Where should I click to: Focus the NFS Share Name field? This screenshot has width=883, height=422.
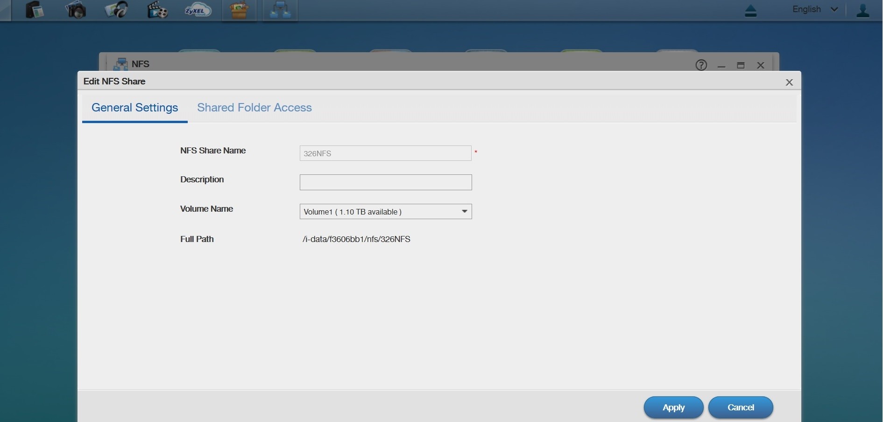pos(386,153)
